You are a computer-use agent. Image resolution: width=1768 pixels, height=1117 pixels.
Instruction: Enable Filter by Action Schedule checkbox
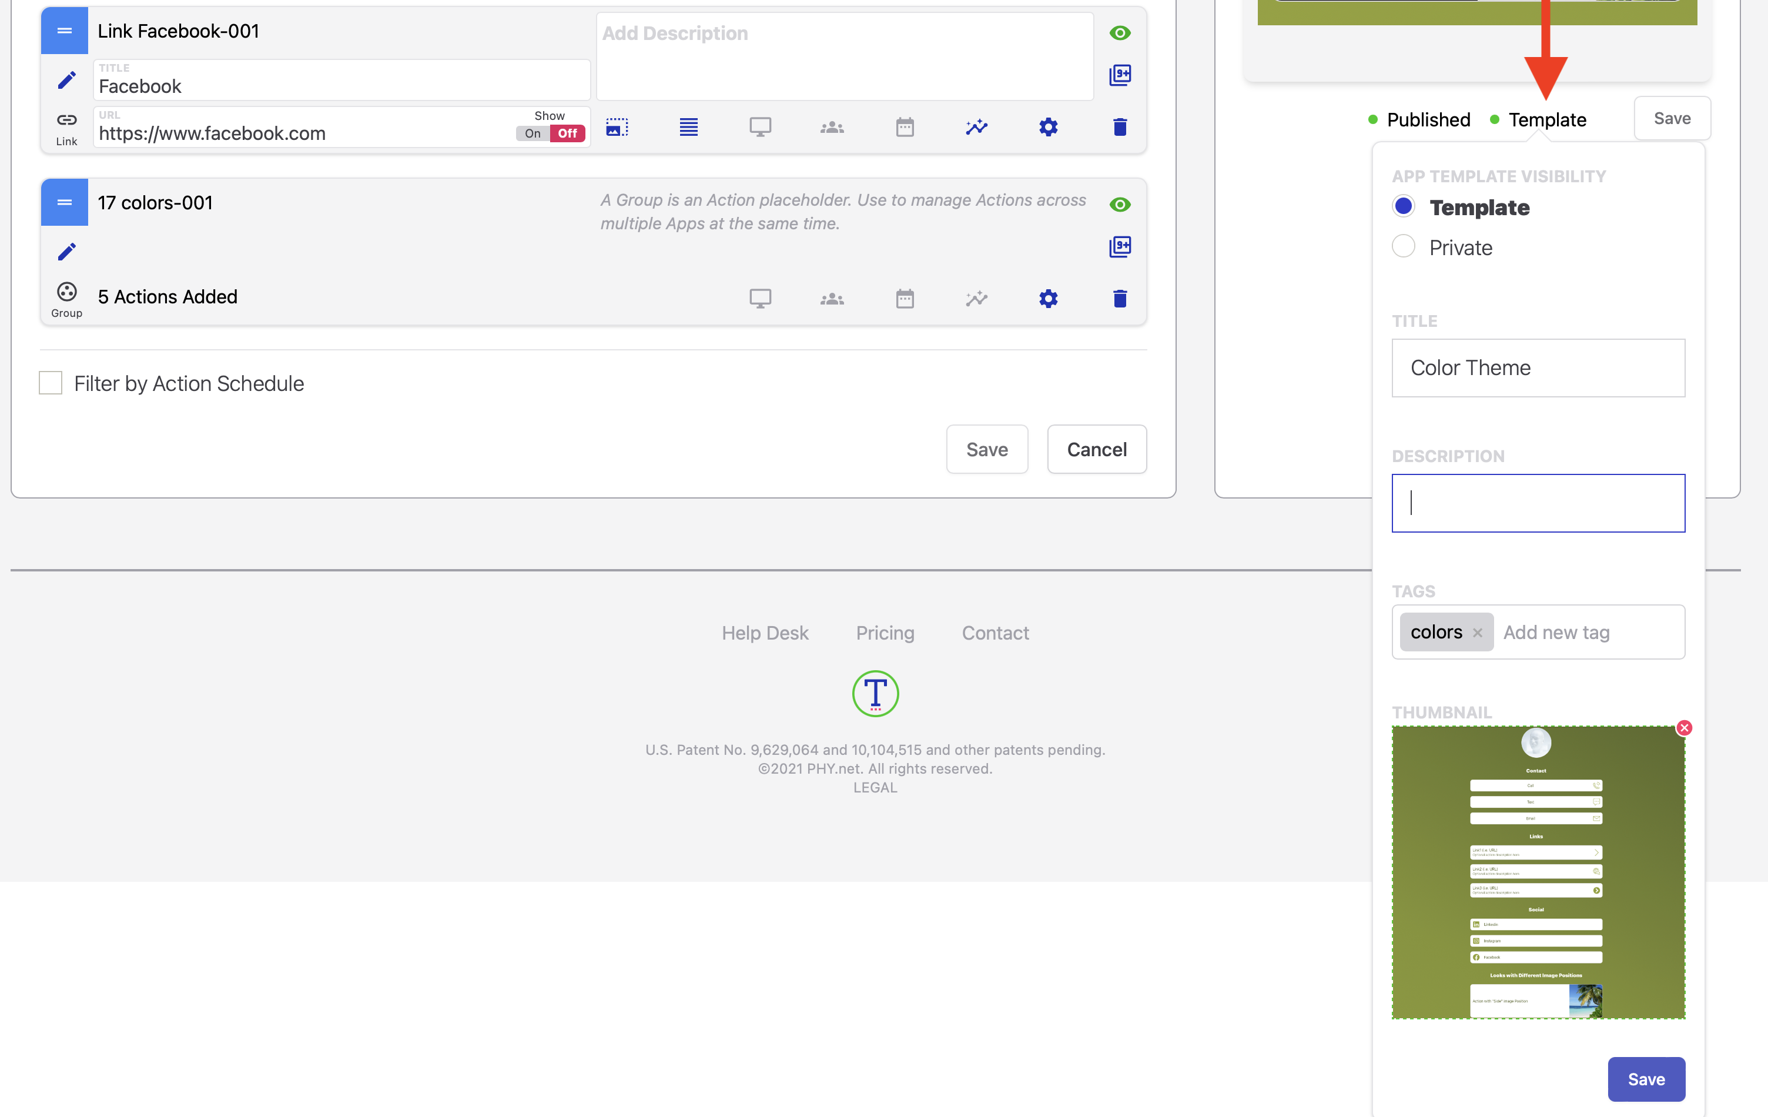50,383
